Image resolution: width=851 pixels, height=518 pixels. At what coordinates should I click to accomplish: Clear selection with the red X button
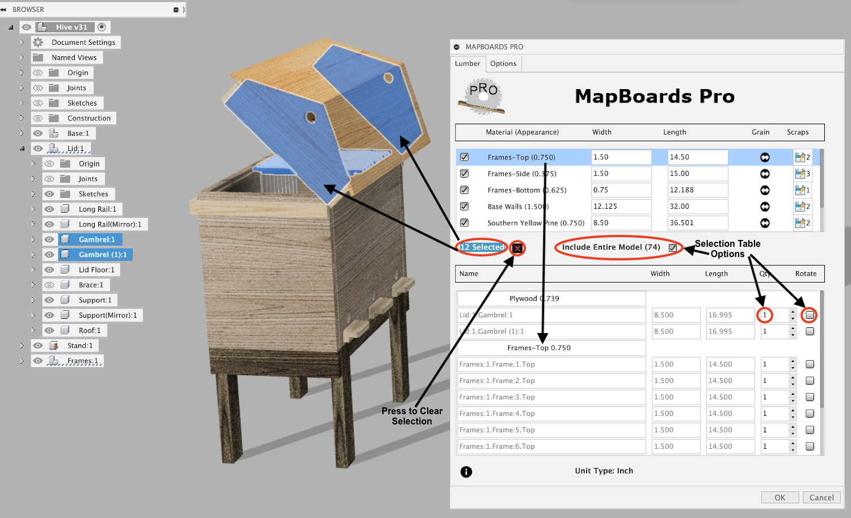(x=517, y=248)
